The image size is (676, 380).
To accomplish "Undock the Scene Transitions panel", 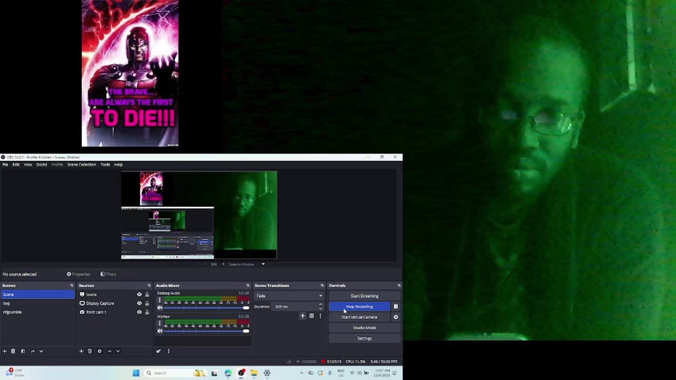I will tap(322, 286).
